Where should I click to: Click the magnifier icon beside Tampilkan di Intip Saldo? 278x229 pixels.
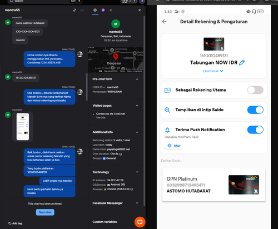167,110
